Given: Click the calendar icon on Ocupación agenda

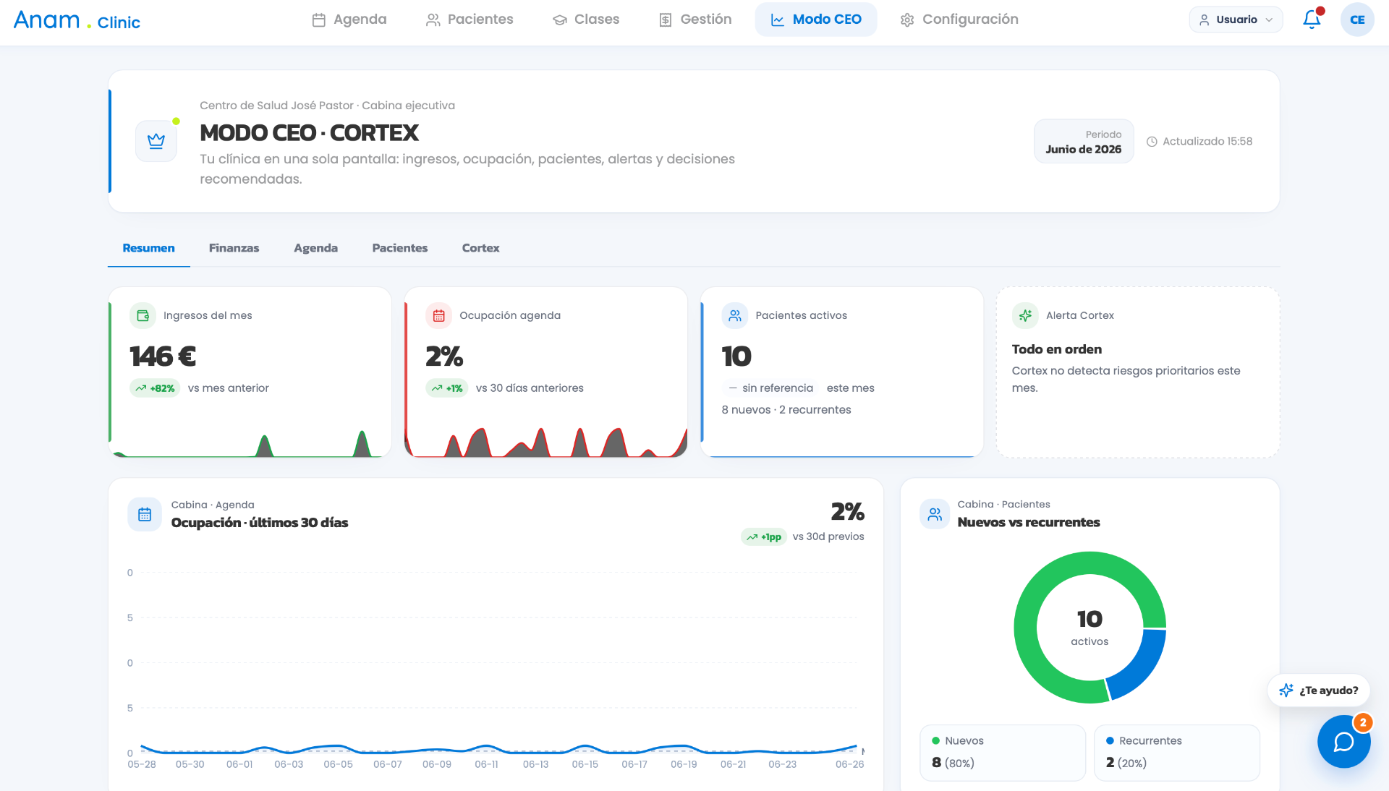Looking at the screenshot, I should (438, 315).
